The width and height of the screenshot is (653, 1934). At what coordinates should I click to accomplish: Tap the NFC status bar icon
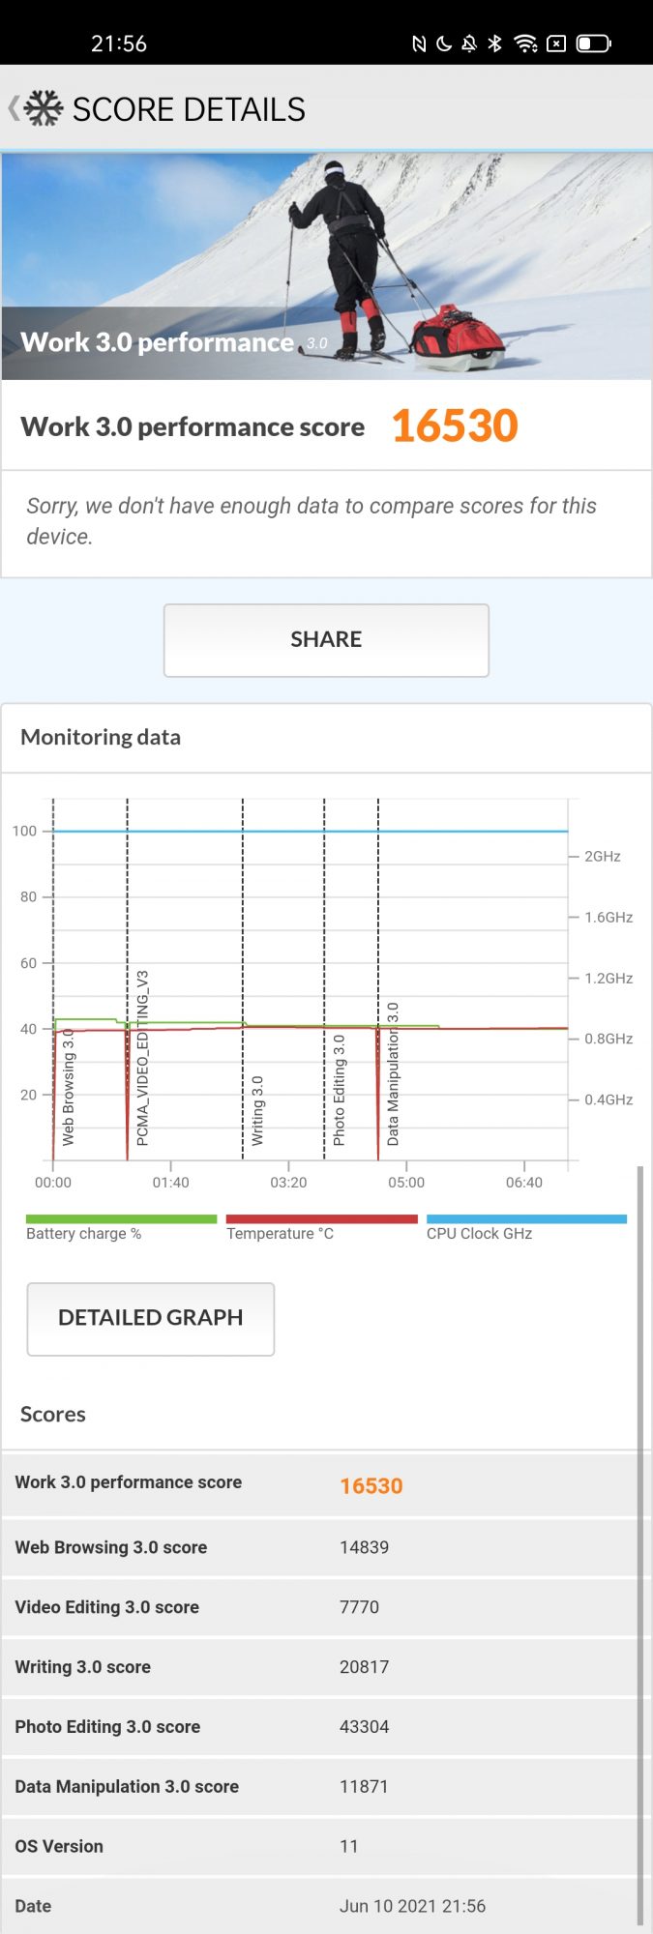419,44
